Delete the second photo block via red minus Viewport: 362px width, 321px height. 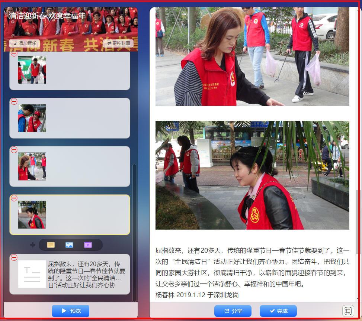pos(14,101)
